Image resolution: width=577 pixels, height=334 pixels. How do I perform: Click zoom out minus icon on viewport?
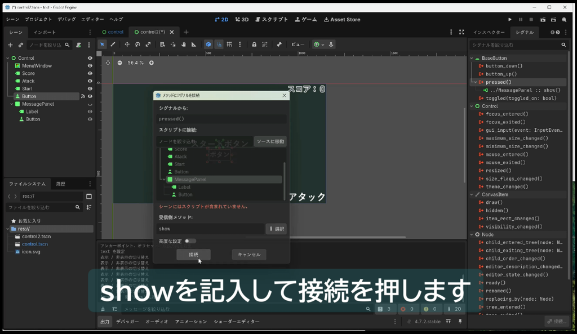point(119,63)
